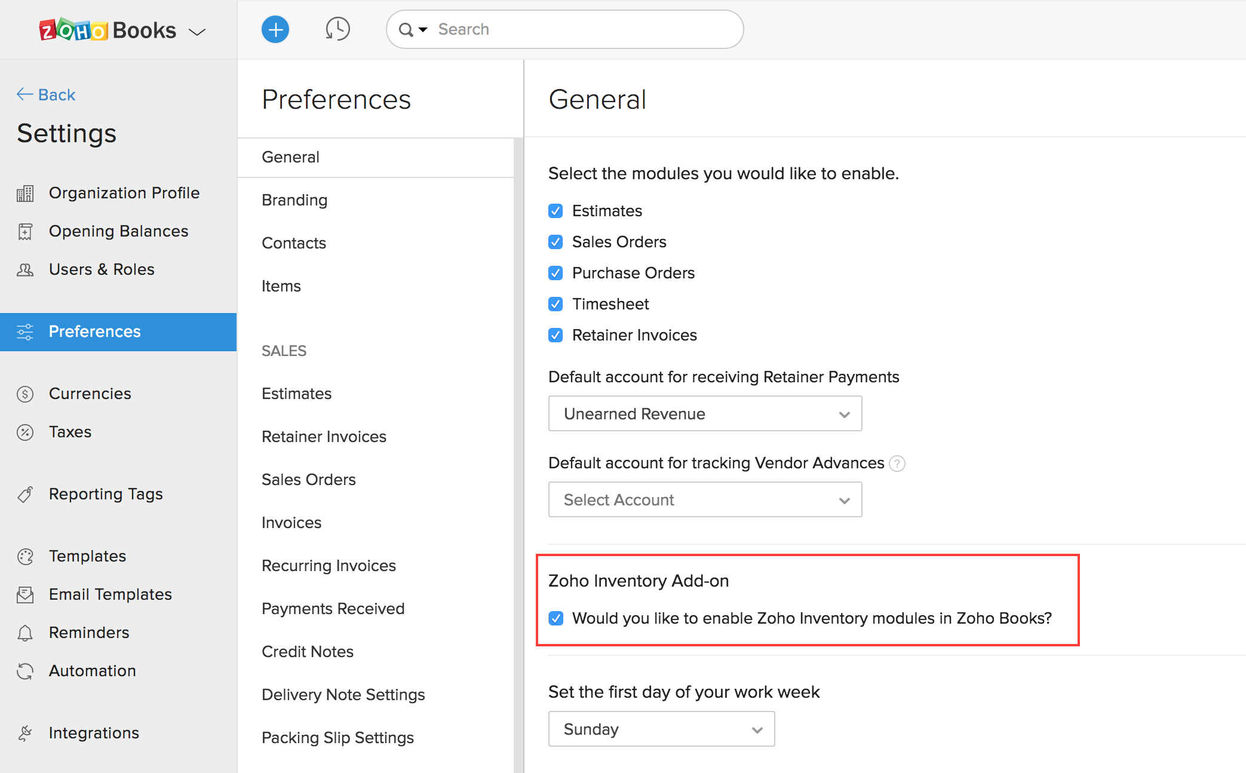Click the Email Templates icon
This screenshot has width=1246, height=773.
coord(25,594)
